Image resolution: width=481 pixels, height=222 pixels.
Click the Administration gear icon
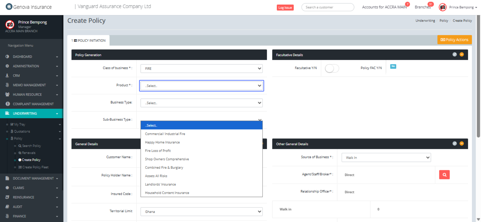pyautogui.click(x=7, y=66)
